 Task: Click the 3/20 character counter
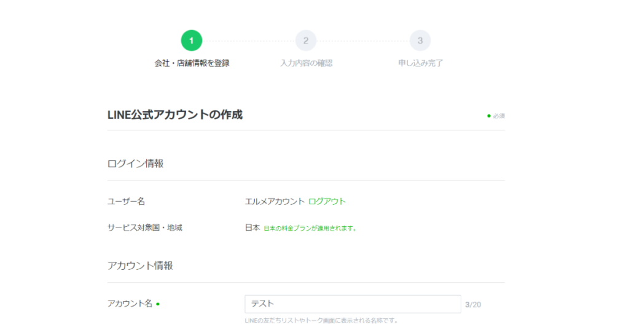(x=473, y=305)
